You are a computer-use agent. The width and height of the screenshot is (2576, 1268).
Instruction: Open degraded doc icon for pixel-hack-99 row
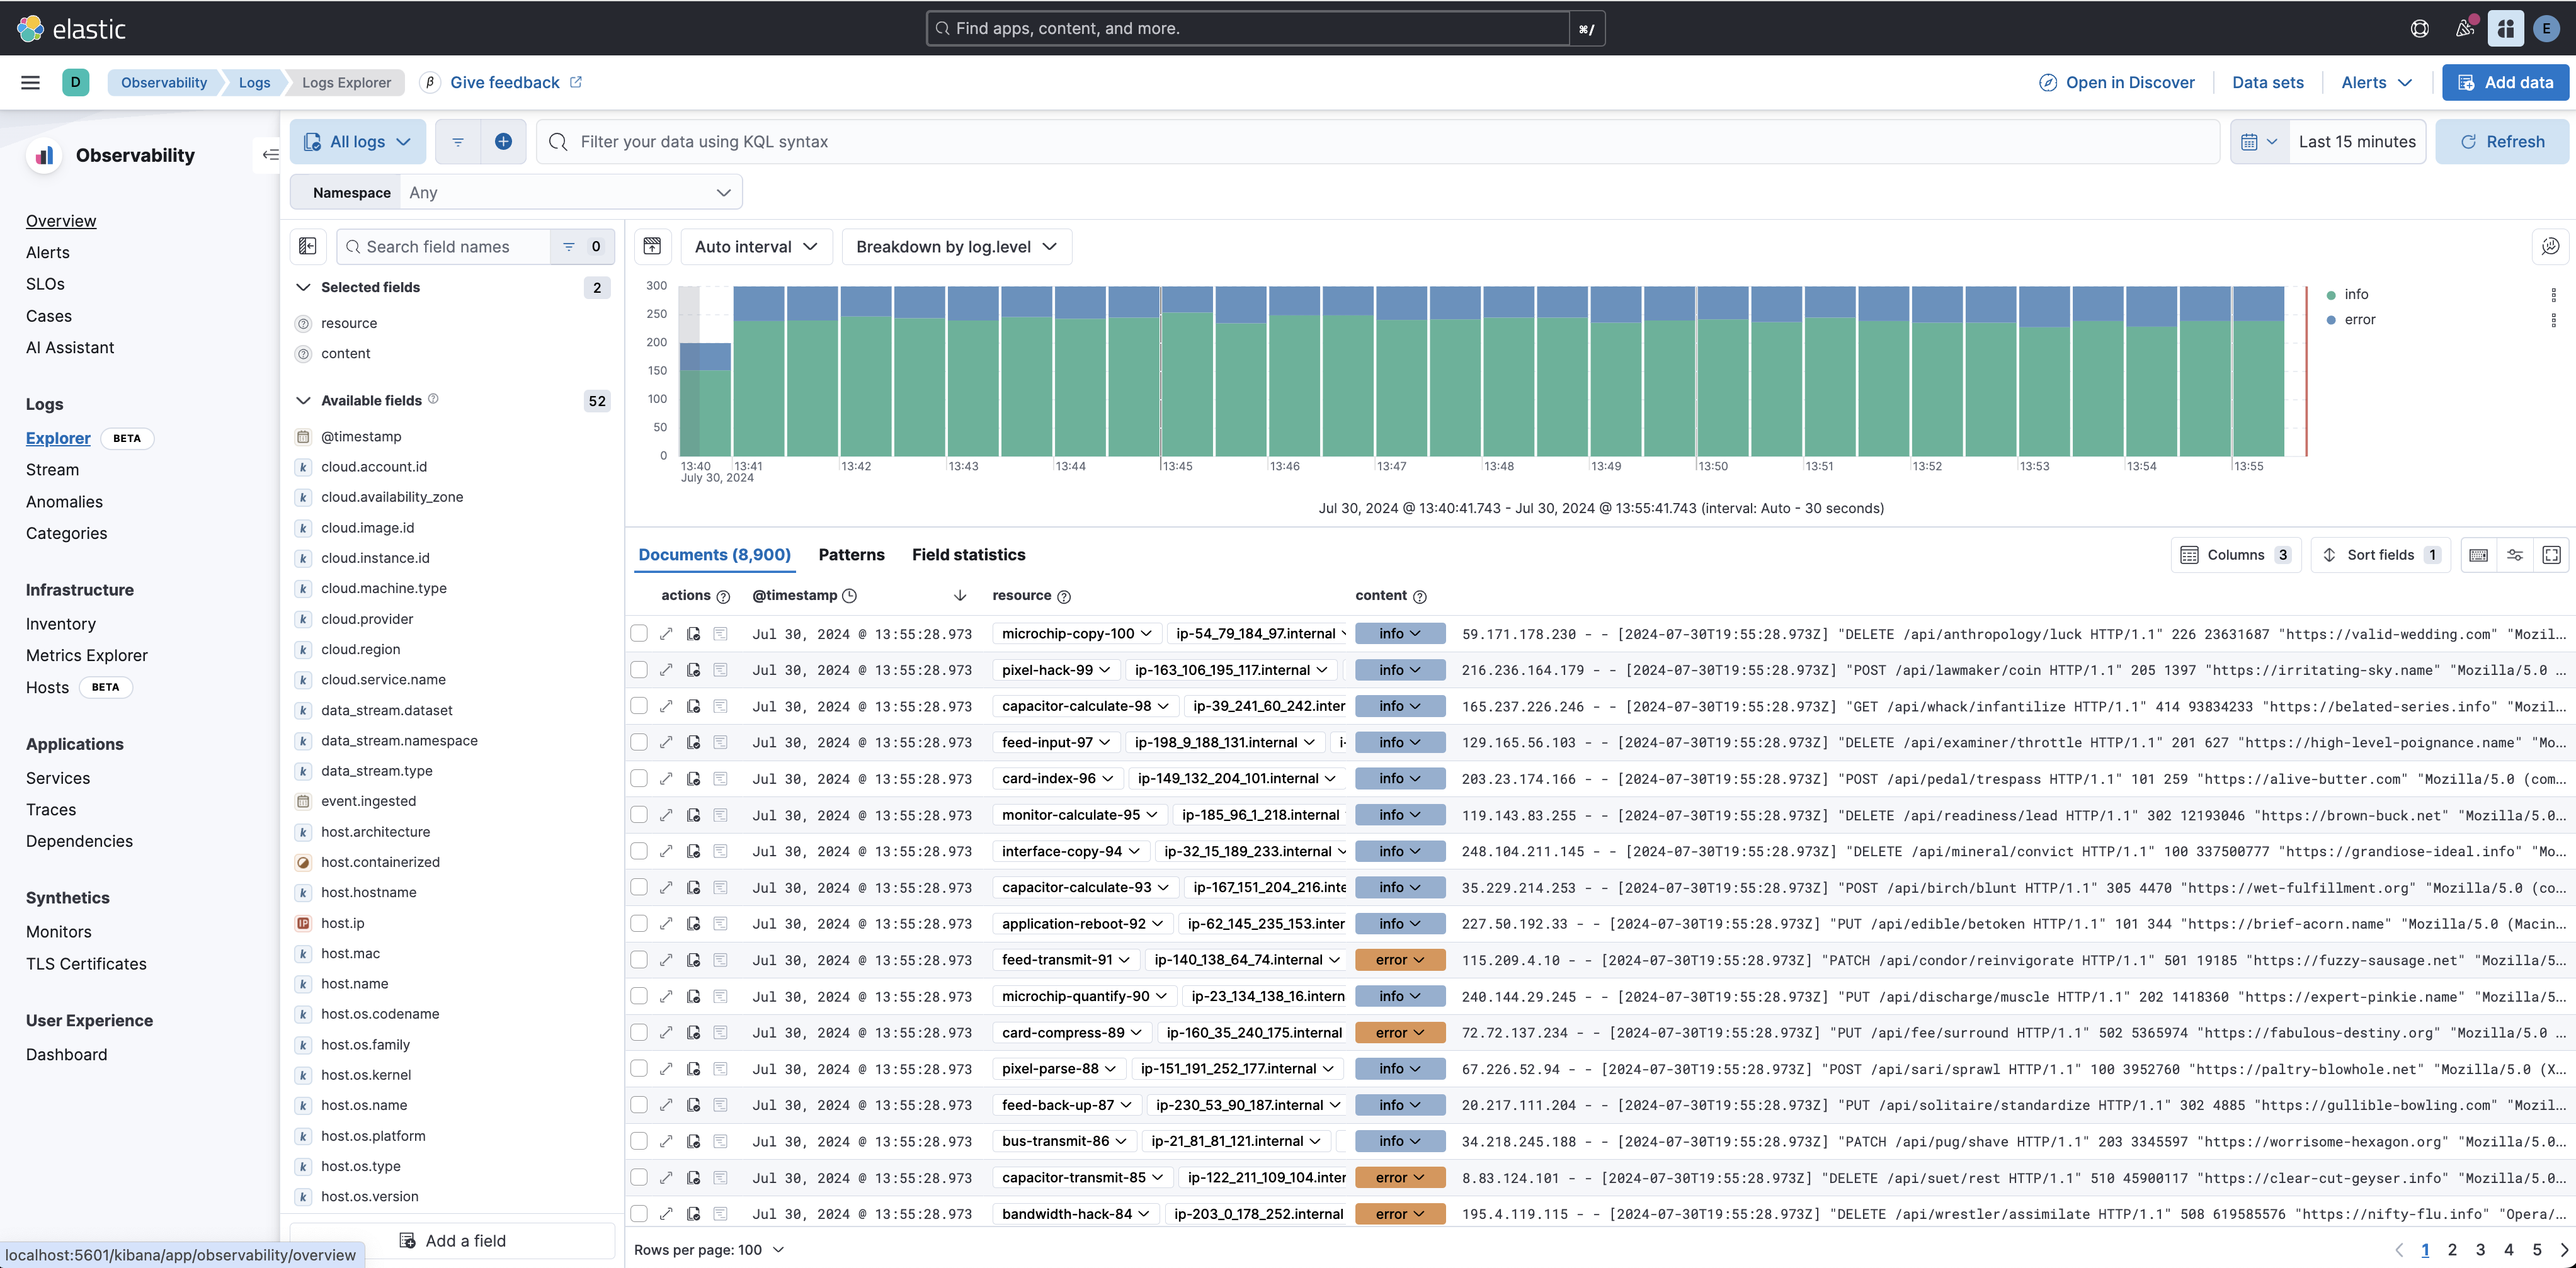[693, 670]
